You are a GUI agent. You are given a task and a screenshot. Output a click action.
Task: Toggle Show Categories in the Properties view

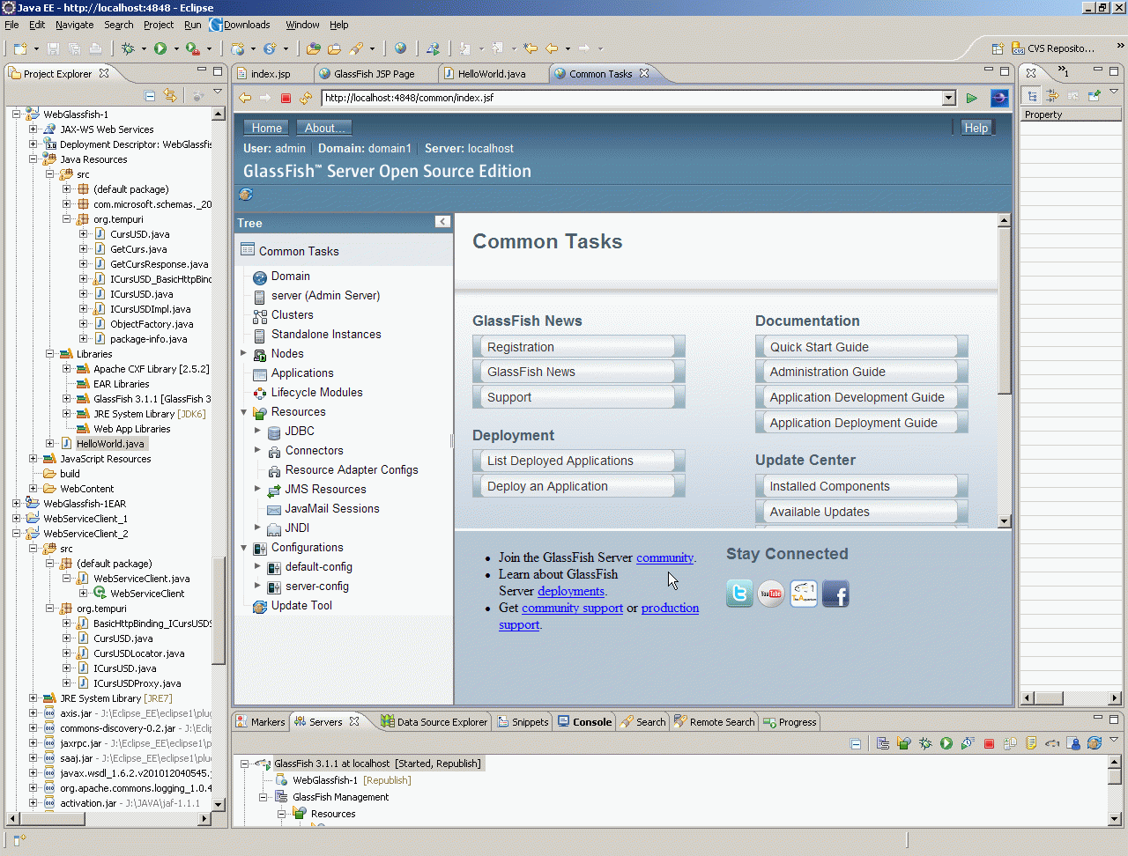point(1033,95)
